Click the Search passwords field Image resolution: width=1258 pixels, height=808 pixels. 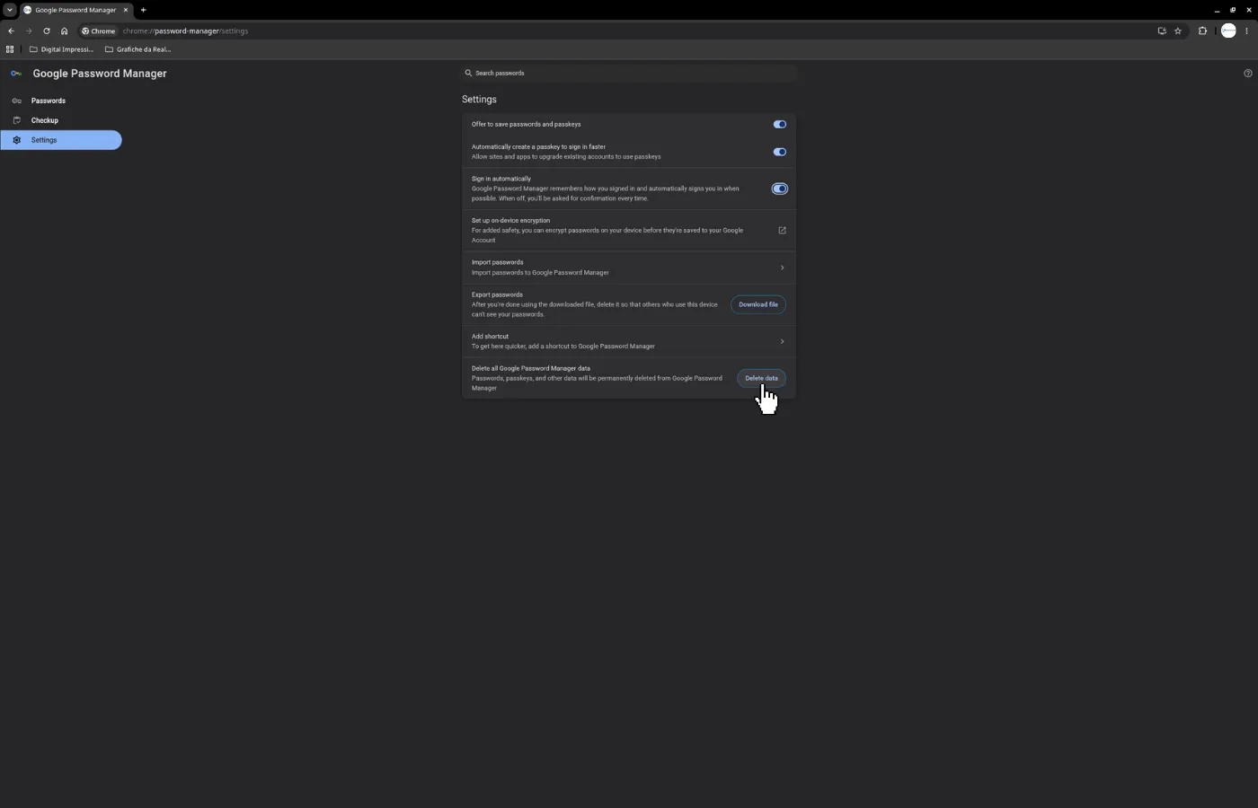pos(629,73)
